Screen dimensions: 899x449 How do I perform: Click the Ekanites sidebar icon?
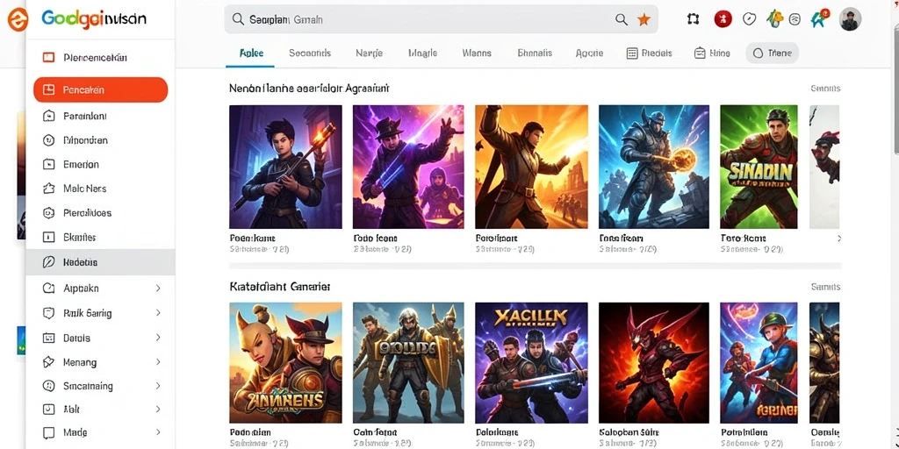coord(49,237)
